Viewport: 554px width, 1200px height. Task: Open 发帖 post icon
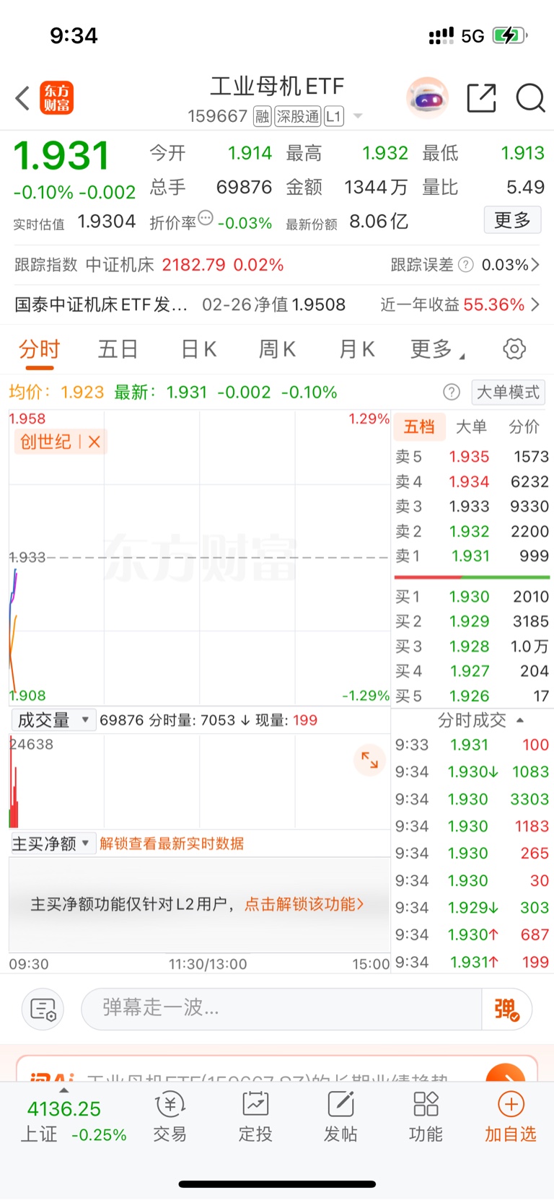(x=340, y=1117)
